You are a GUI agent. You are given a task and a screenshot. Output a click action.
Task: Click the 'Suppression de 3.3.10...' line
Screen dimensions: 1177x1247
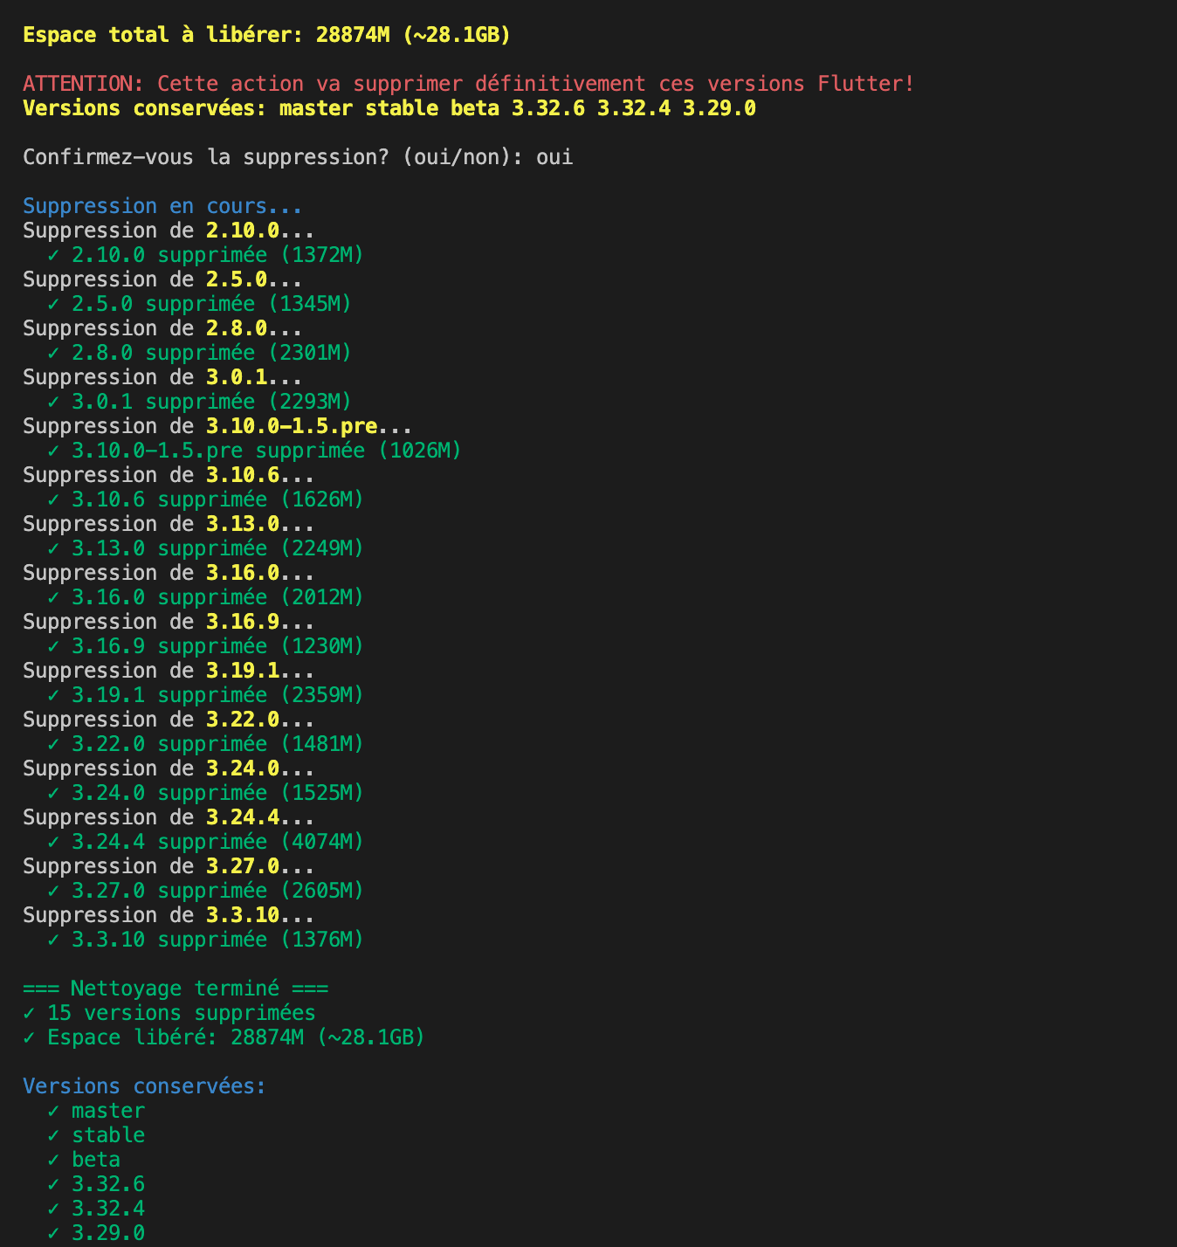click(169, 915)
